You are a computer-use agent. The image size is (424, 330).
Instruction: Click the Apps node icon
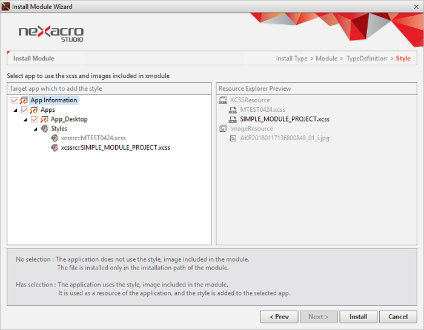pos(34,110)
